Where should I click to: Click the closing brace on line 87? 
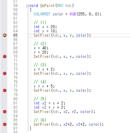coord(30,128)
